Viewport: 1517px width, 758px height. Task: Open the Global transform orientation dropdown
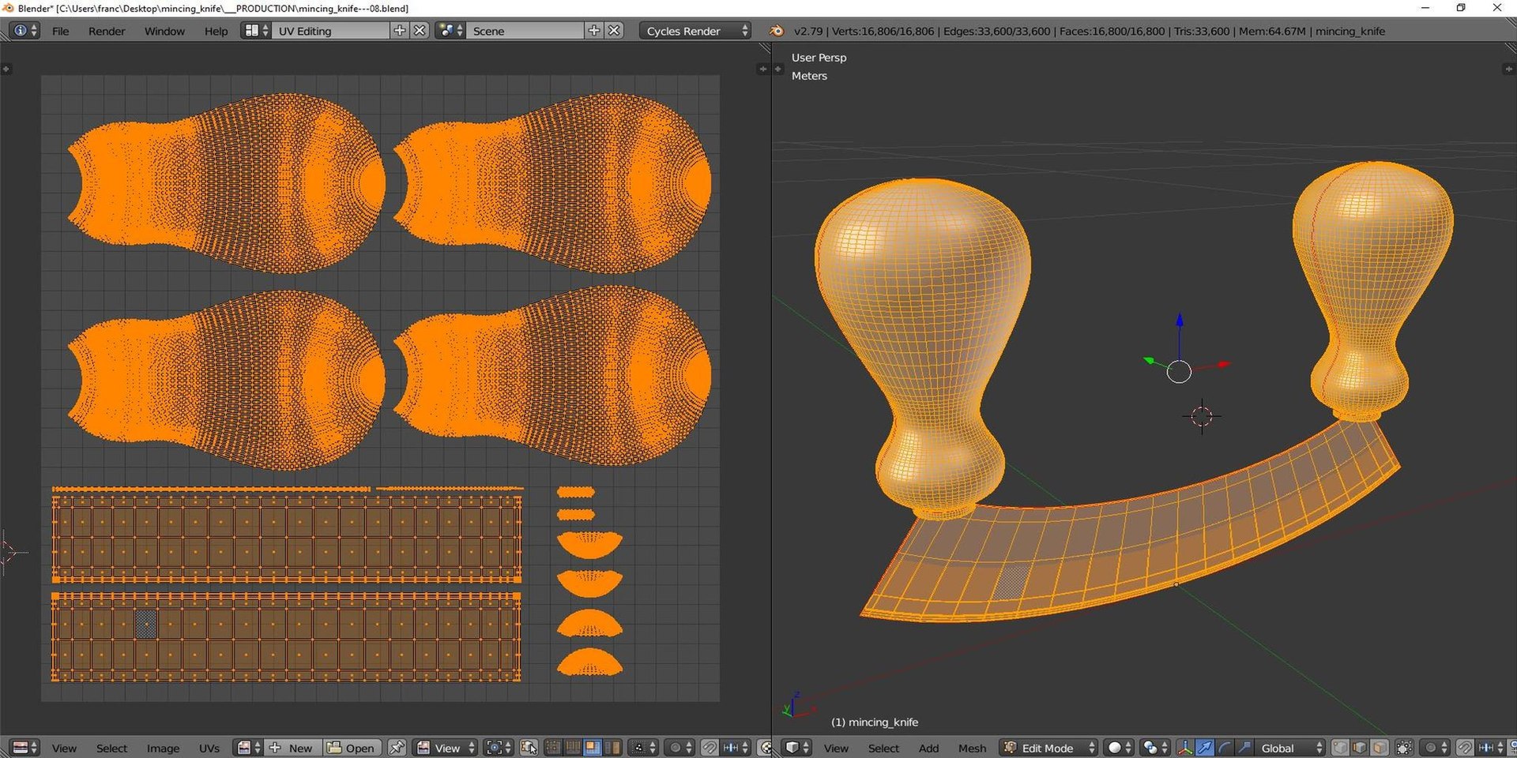[x=1290, y=748]
